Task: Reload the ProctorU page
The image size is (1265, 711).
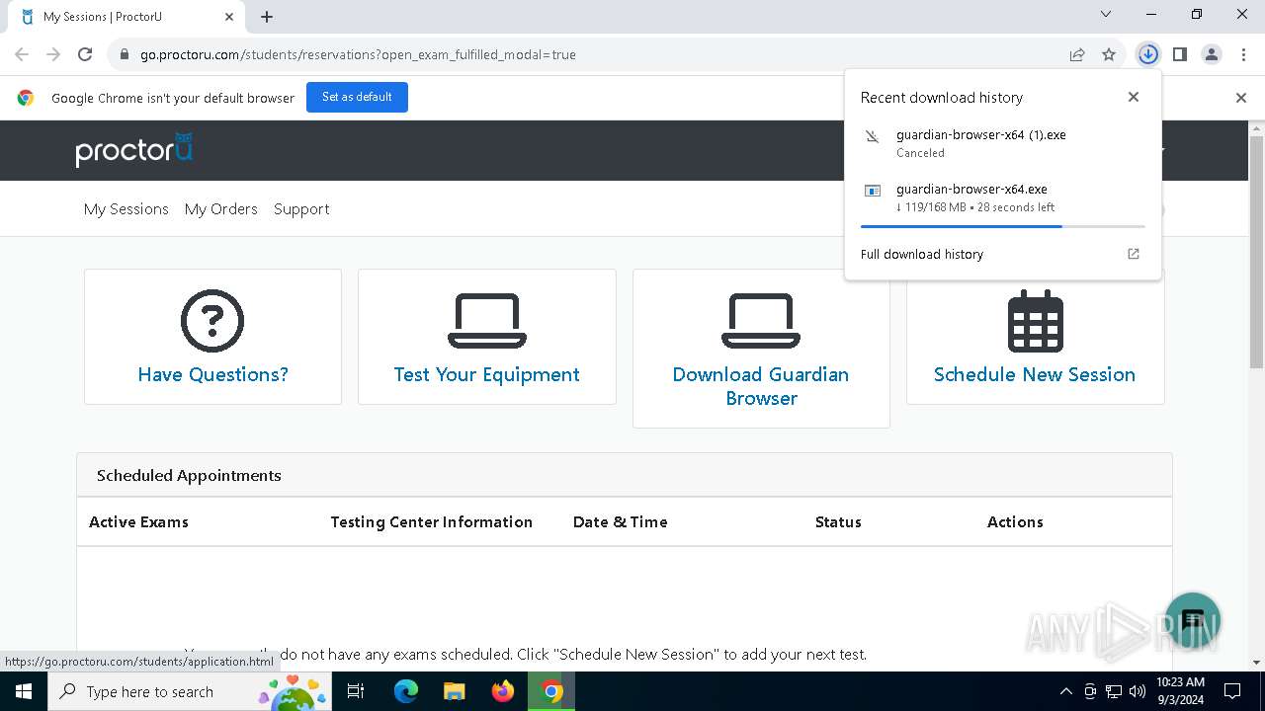Action: pyautogui.click(x=85, y=54)
